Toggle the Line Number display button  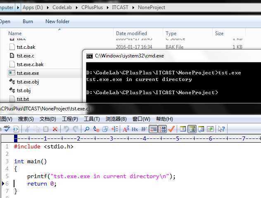(162, 129)
